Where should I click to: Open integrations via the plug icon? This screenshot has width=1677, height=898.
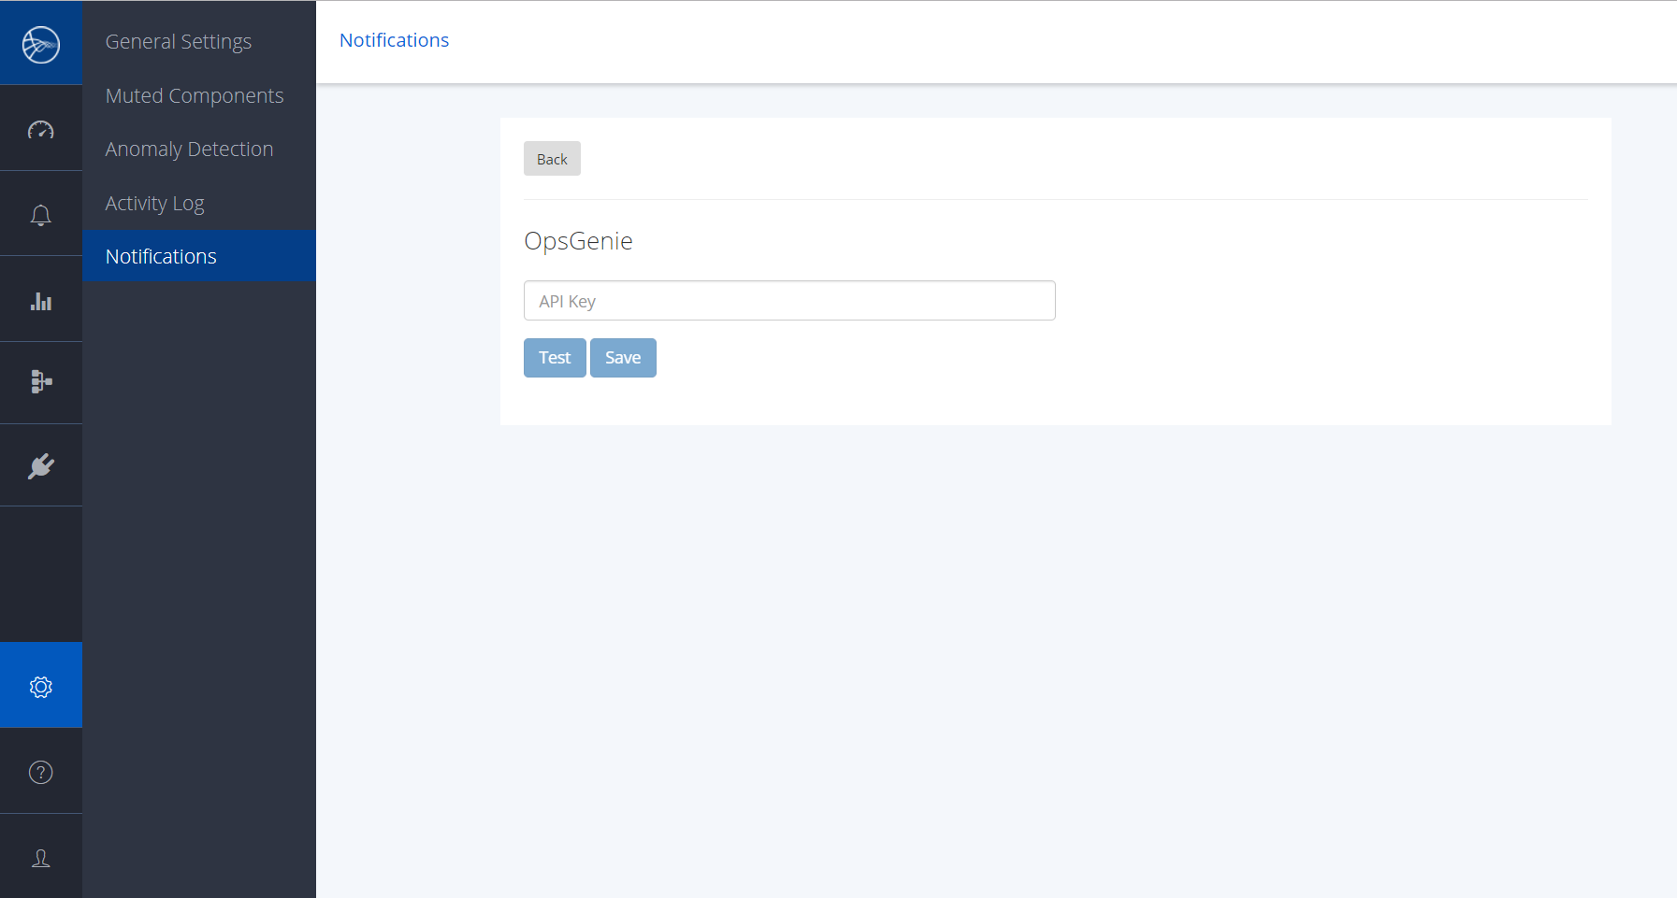point(41,465)
